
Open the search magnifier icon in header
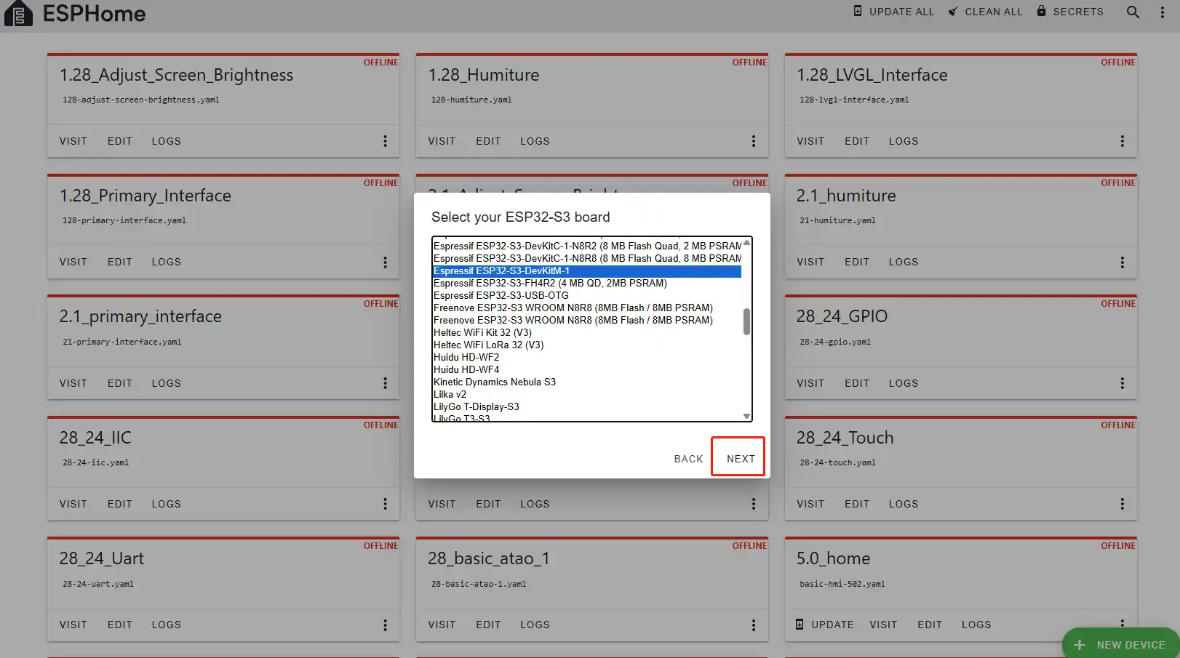click(1133, 12)
